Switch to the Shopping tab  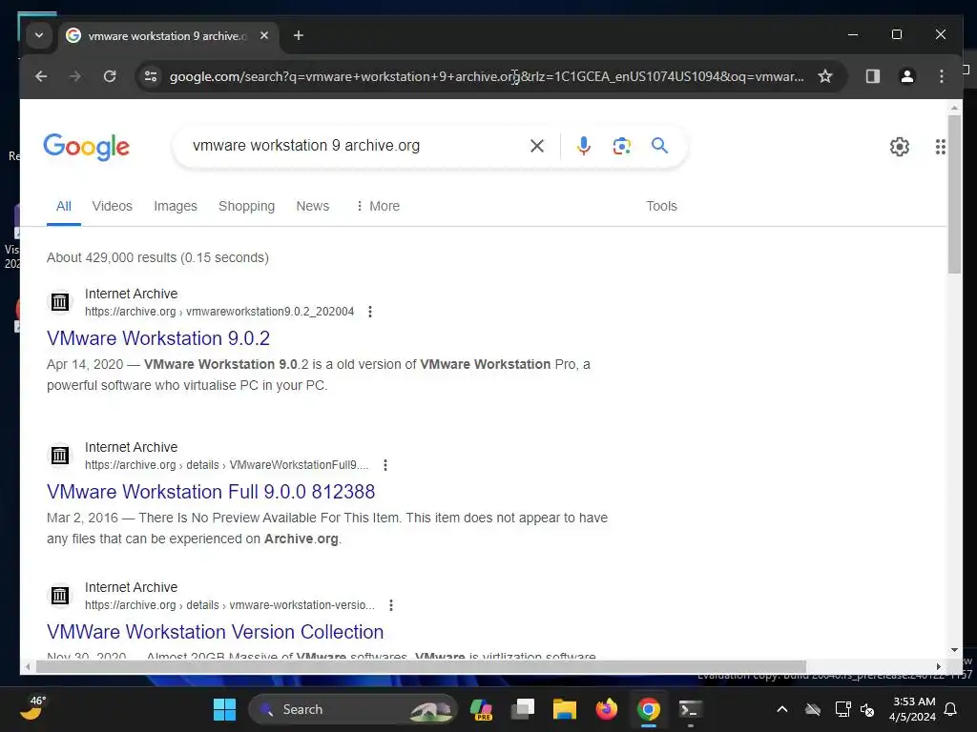point(246,206)
